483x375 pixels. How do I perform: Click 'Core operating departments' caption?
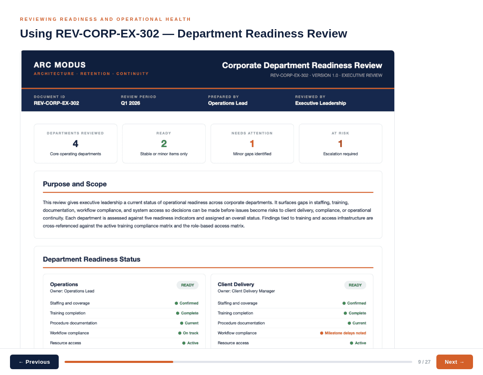pyautogui.click(x=75, y=154)
